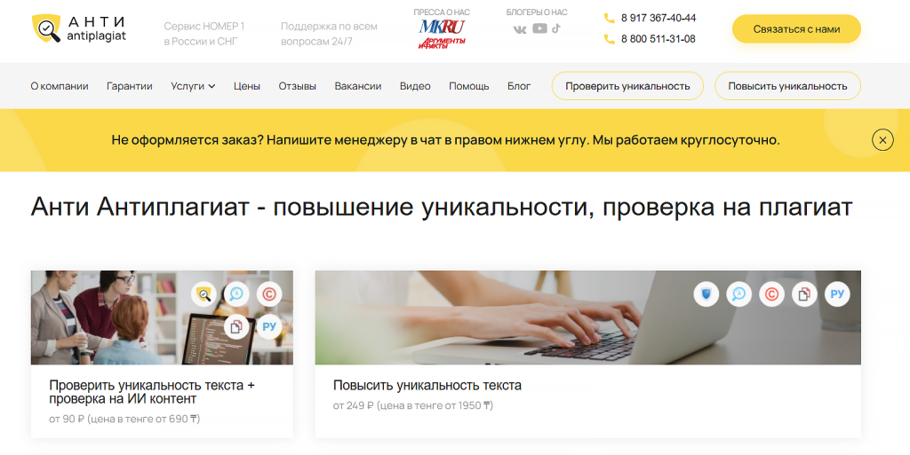Click blue shield icon on Повысить card
Screen dimensions: 910x455
706,294
